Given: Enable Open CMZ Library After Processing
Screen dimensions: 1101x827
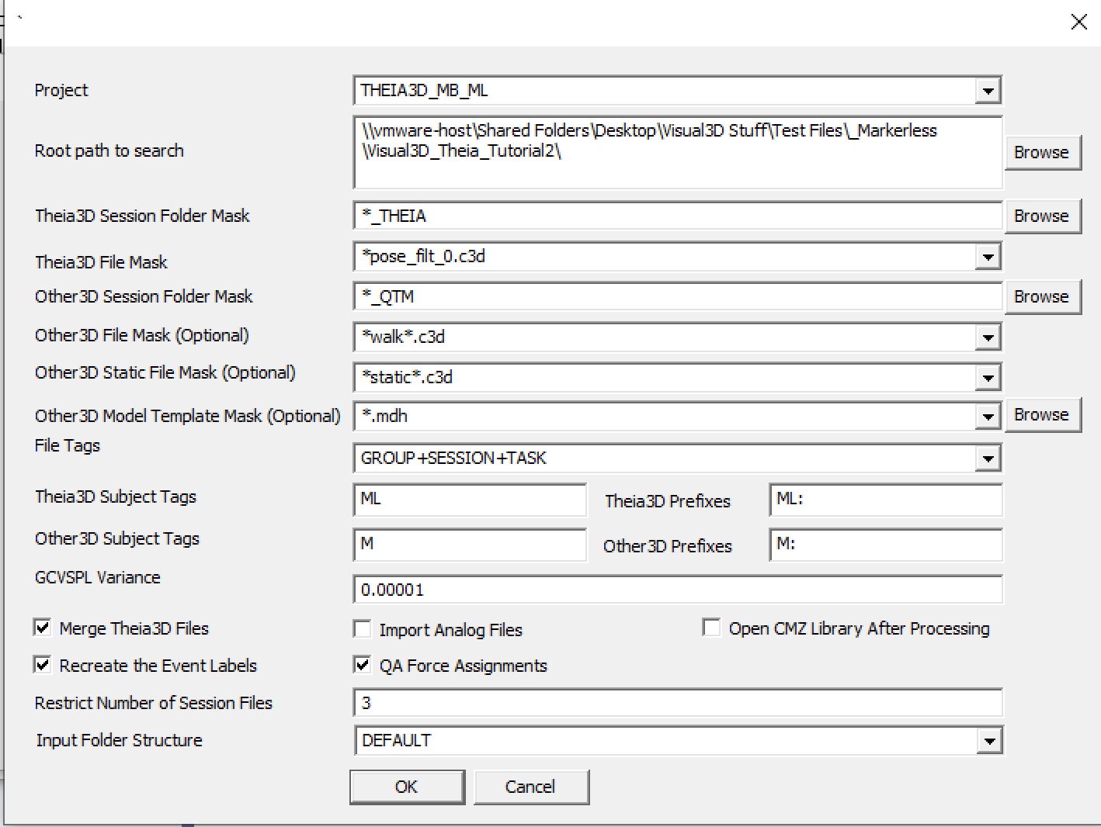Looking at the screenshot, I should 711,628.
